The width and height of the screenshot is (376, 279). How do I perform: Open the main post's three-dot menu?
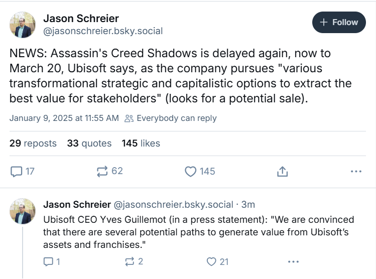[356, 172]
